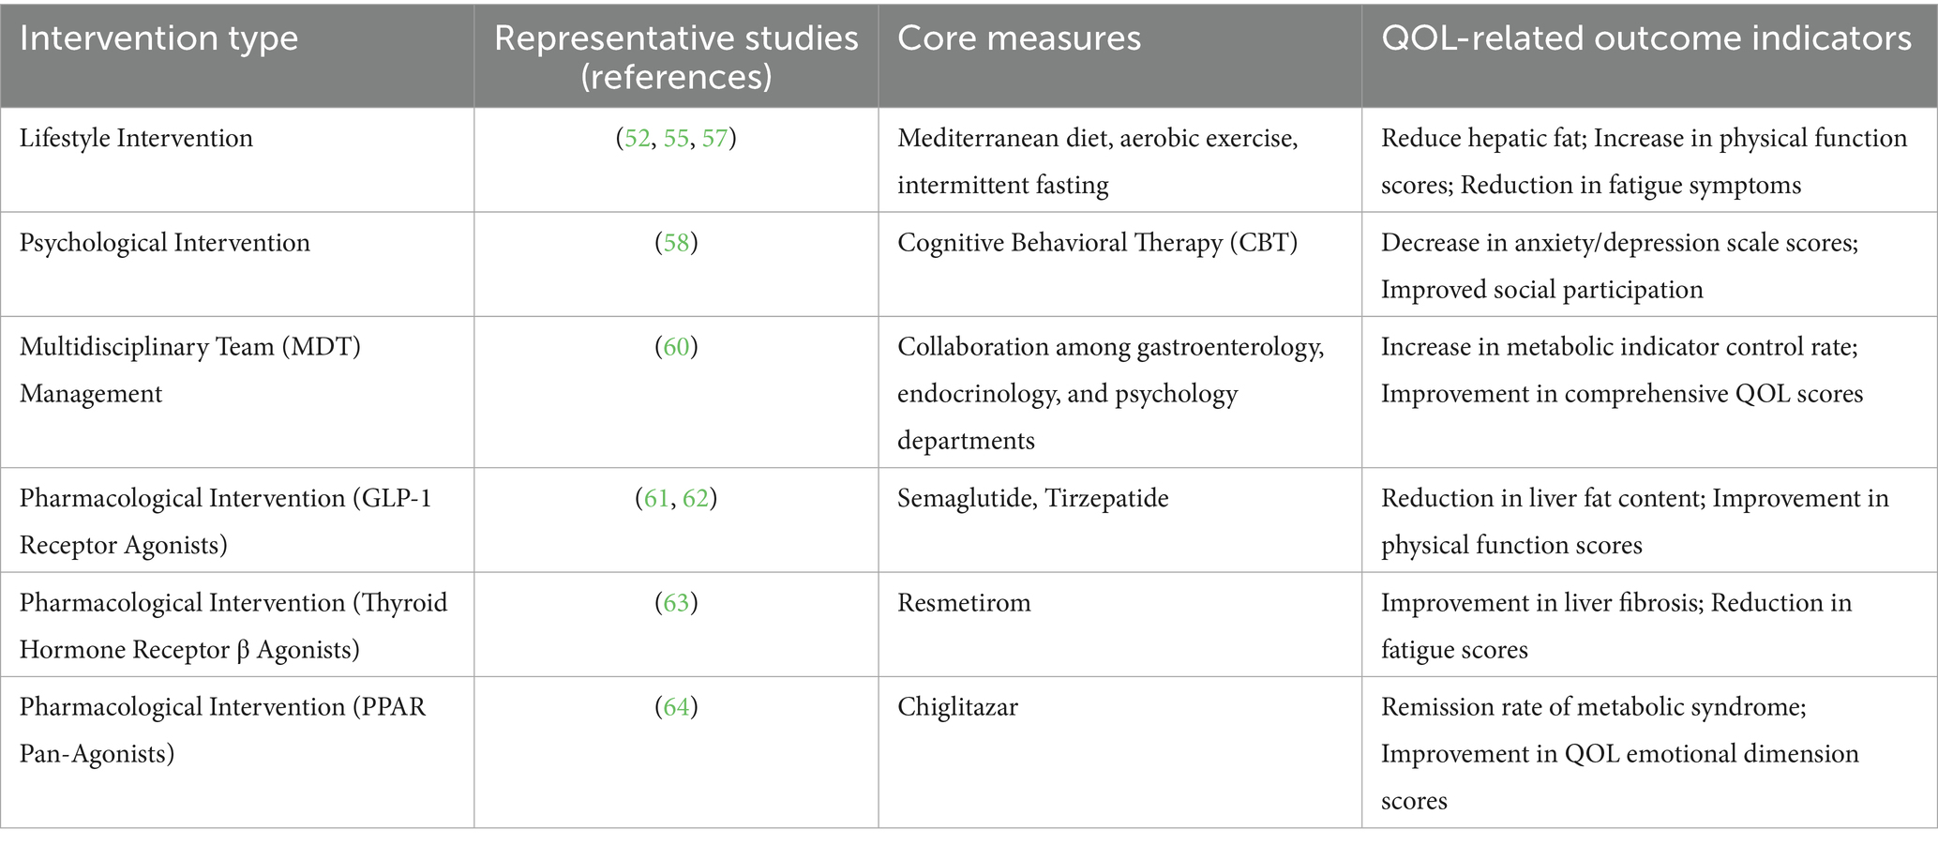Open reference link 62
The image size is (1938, 845).
tap(695, 498)
